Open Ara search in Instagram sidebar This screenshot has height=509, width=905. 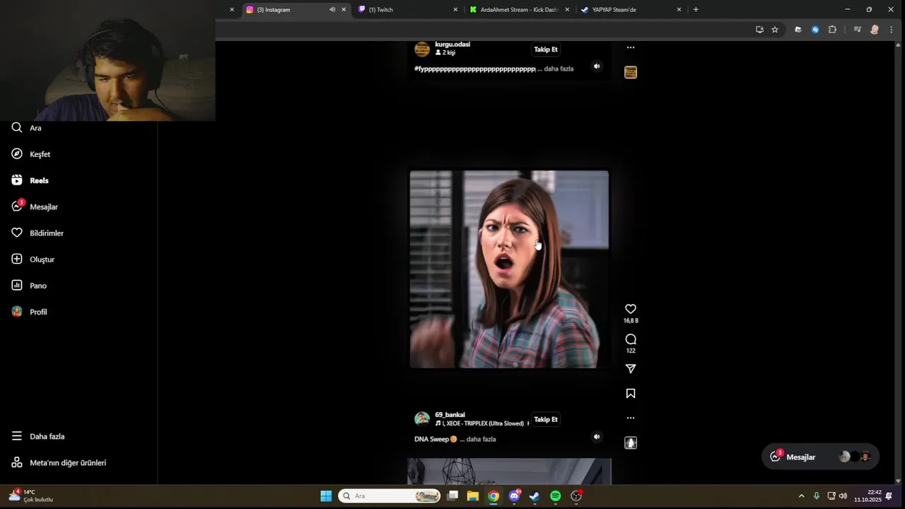tap(26, 128)
